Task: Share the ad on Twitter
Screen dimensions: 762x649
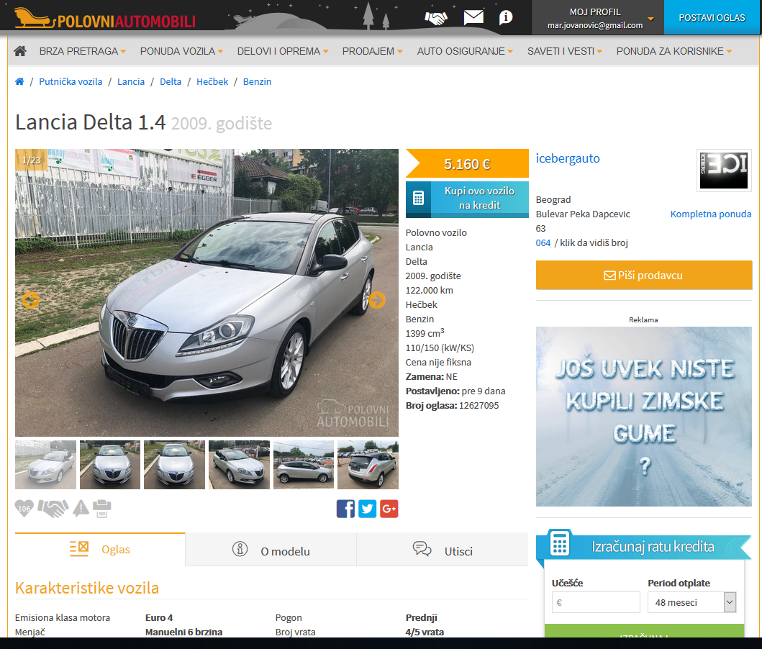Action: pyautogui.click(x=368, y=509)
